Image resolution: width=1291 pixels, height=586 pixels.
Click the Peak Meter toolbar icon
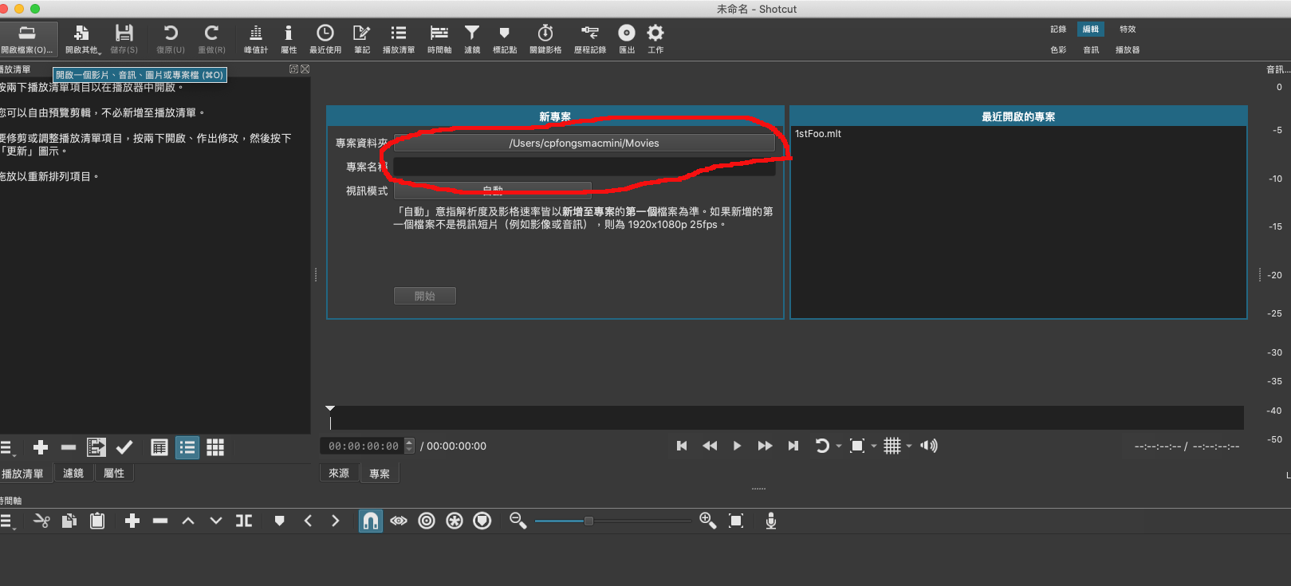point(255,38)
